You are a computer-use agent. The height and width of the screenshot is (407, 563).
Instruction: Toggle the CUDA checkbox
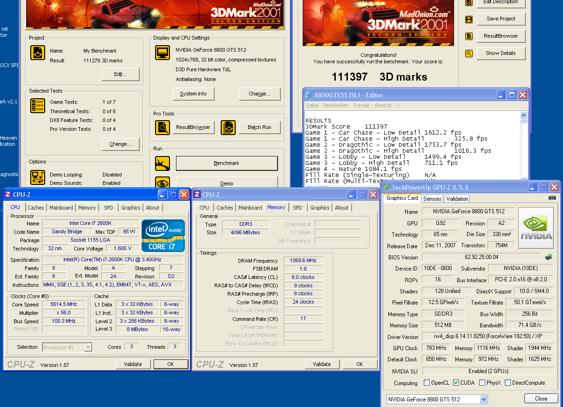click(x=456, y=383)
